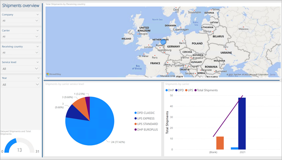Click the POLAND label on map
Viewport: 282px width, 160px height.
tap(197, 43)
